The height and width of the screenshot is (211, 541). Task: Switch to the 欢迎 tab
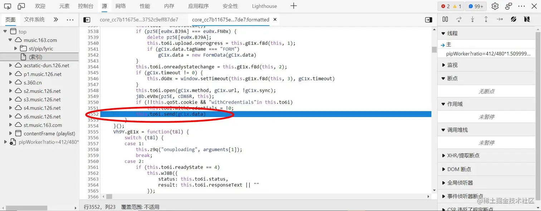[x=40, y=6]
